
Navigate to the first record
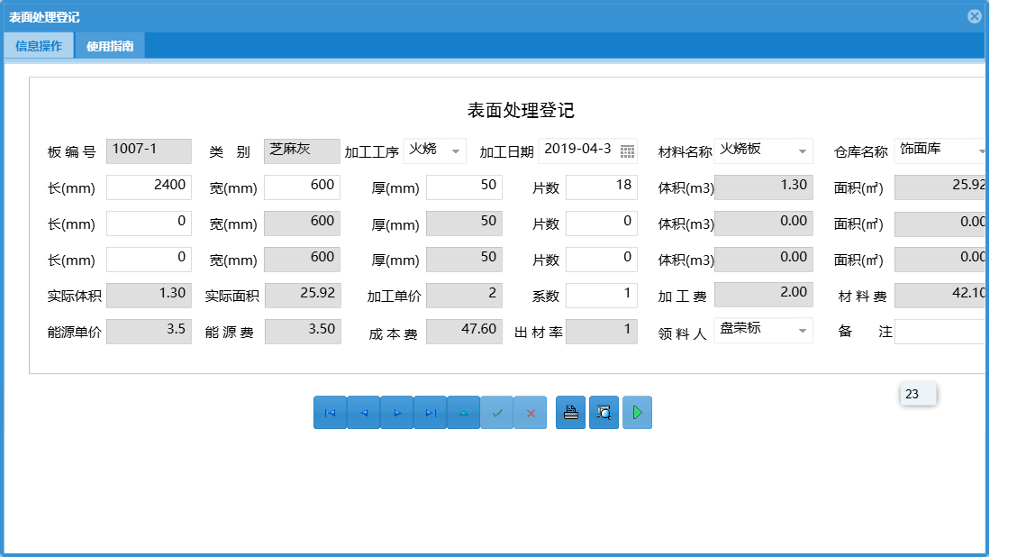click(331, 412)
